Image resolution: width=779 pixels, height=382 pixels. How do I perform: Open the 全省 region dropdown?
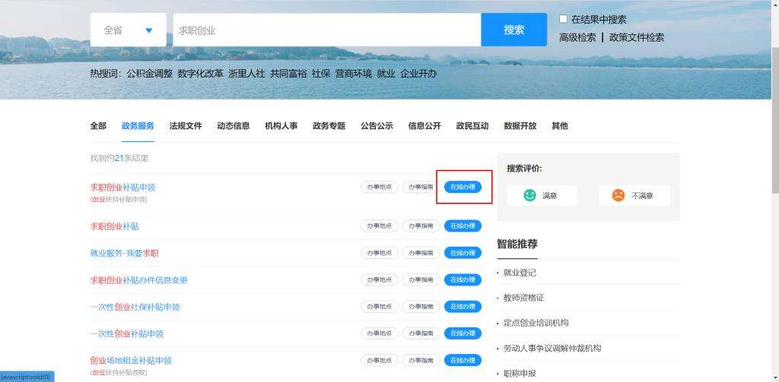click(x=128, y=30)
